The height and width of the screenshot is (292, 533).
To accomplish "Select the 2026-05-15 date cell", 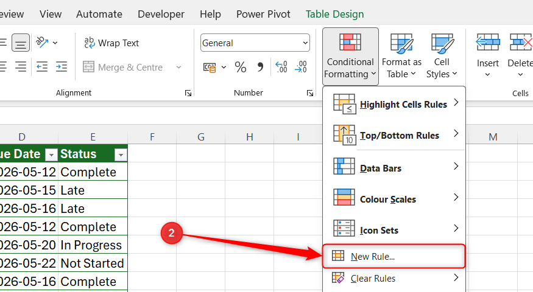I will (x=29, y=190).
